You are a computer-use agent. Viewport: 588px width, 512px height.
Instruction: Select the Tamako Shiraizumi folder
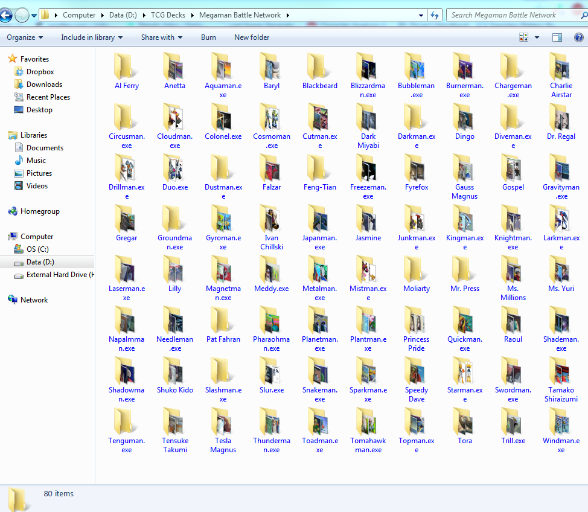tap(561, 380)
